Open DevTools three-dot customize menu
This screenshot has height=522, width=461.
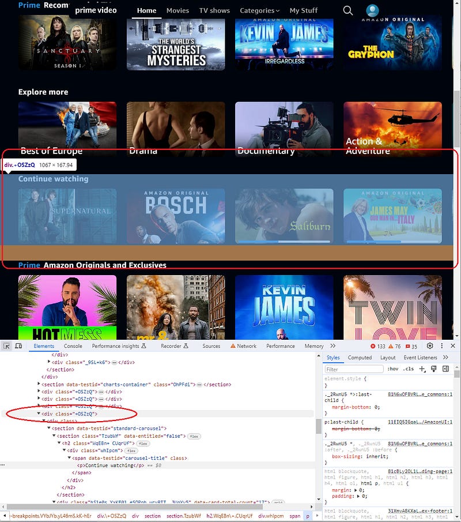(442, 346)
